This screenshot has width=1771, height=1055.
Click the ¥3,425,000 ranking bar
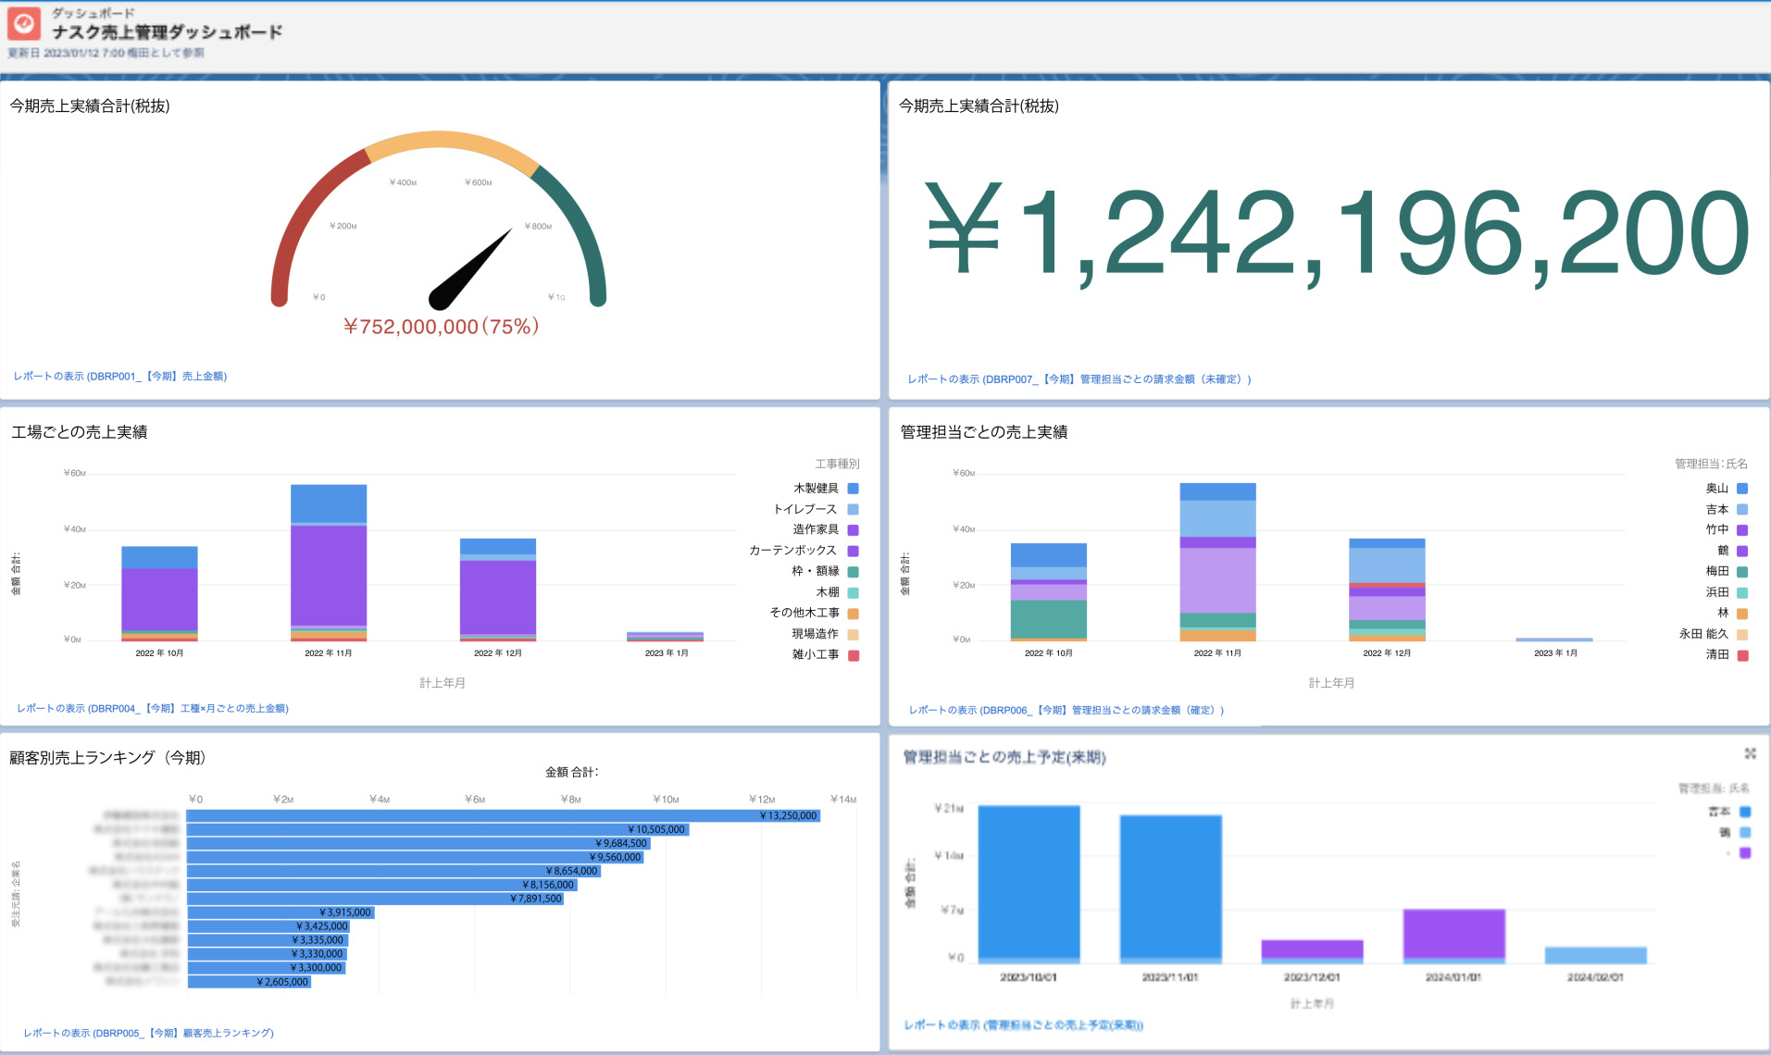pos(268,926)
